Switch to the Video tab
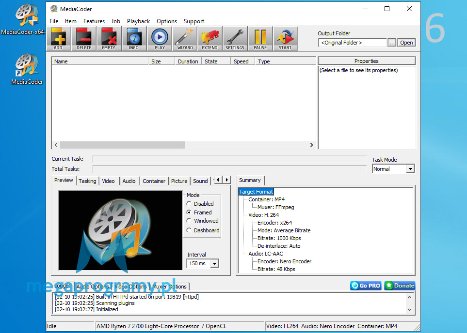Image resolution: width=467 pixels, height=333 pixels. (x=108, y=181)
